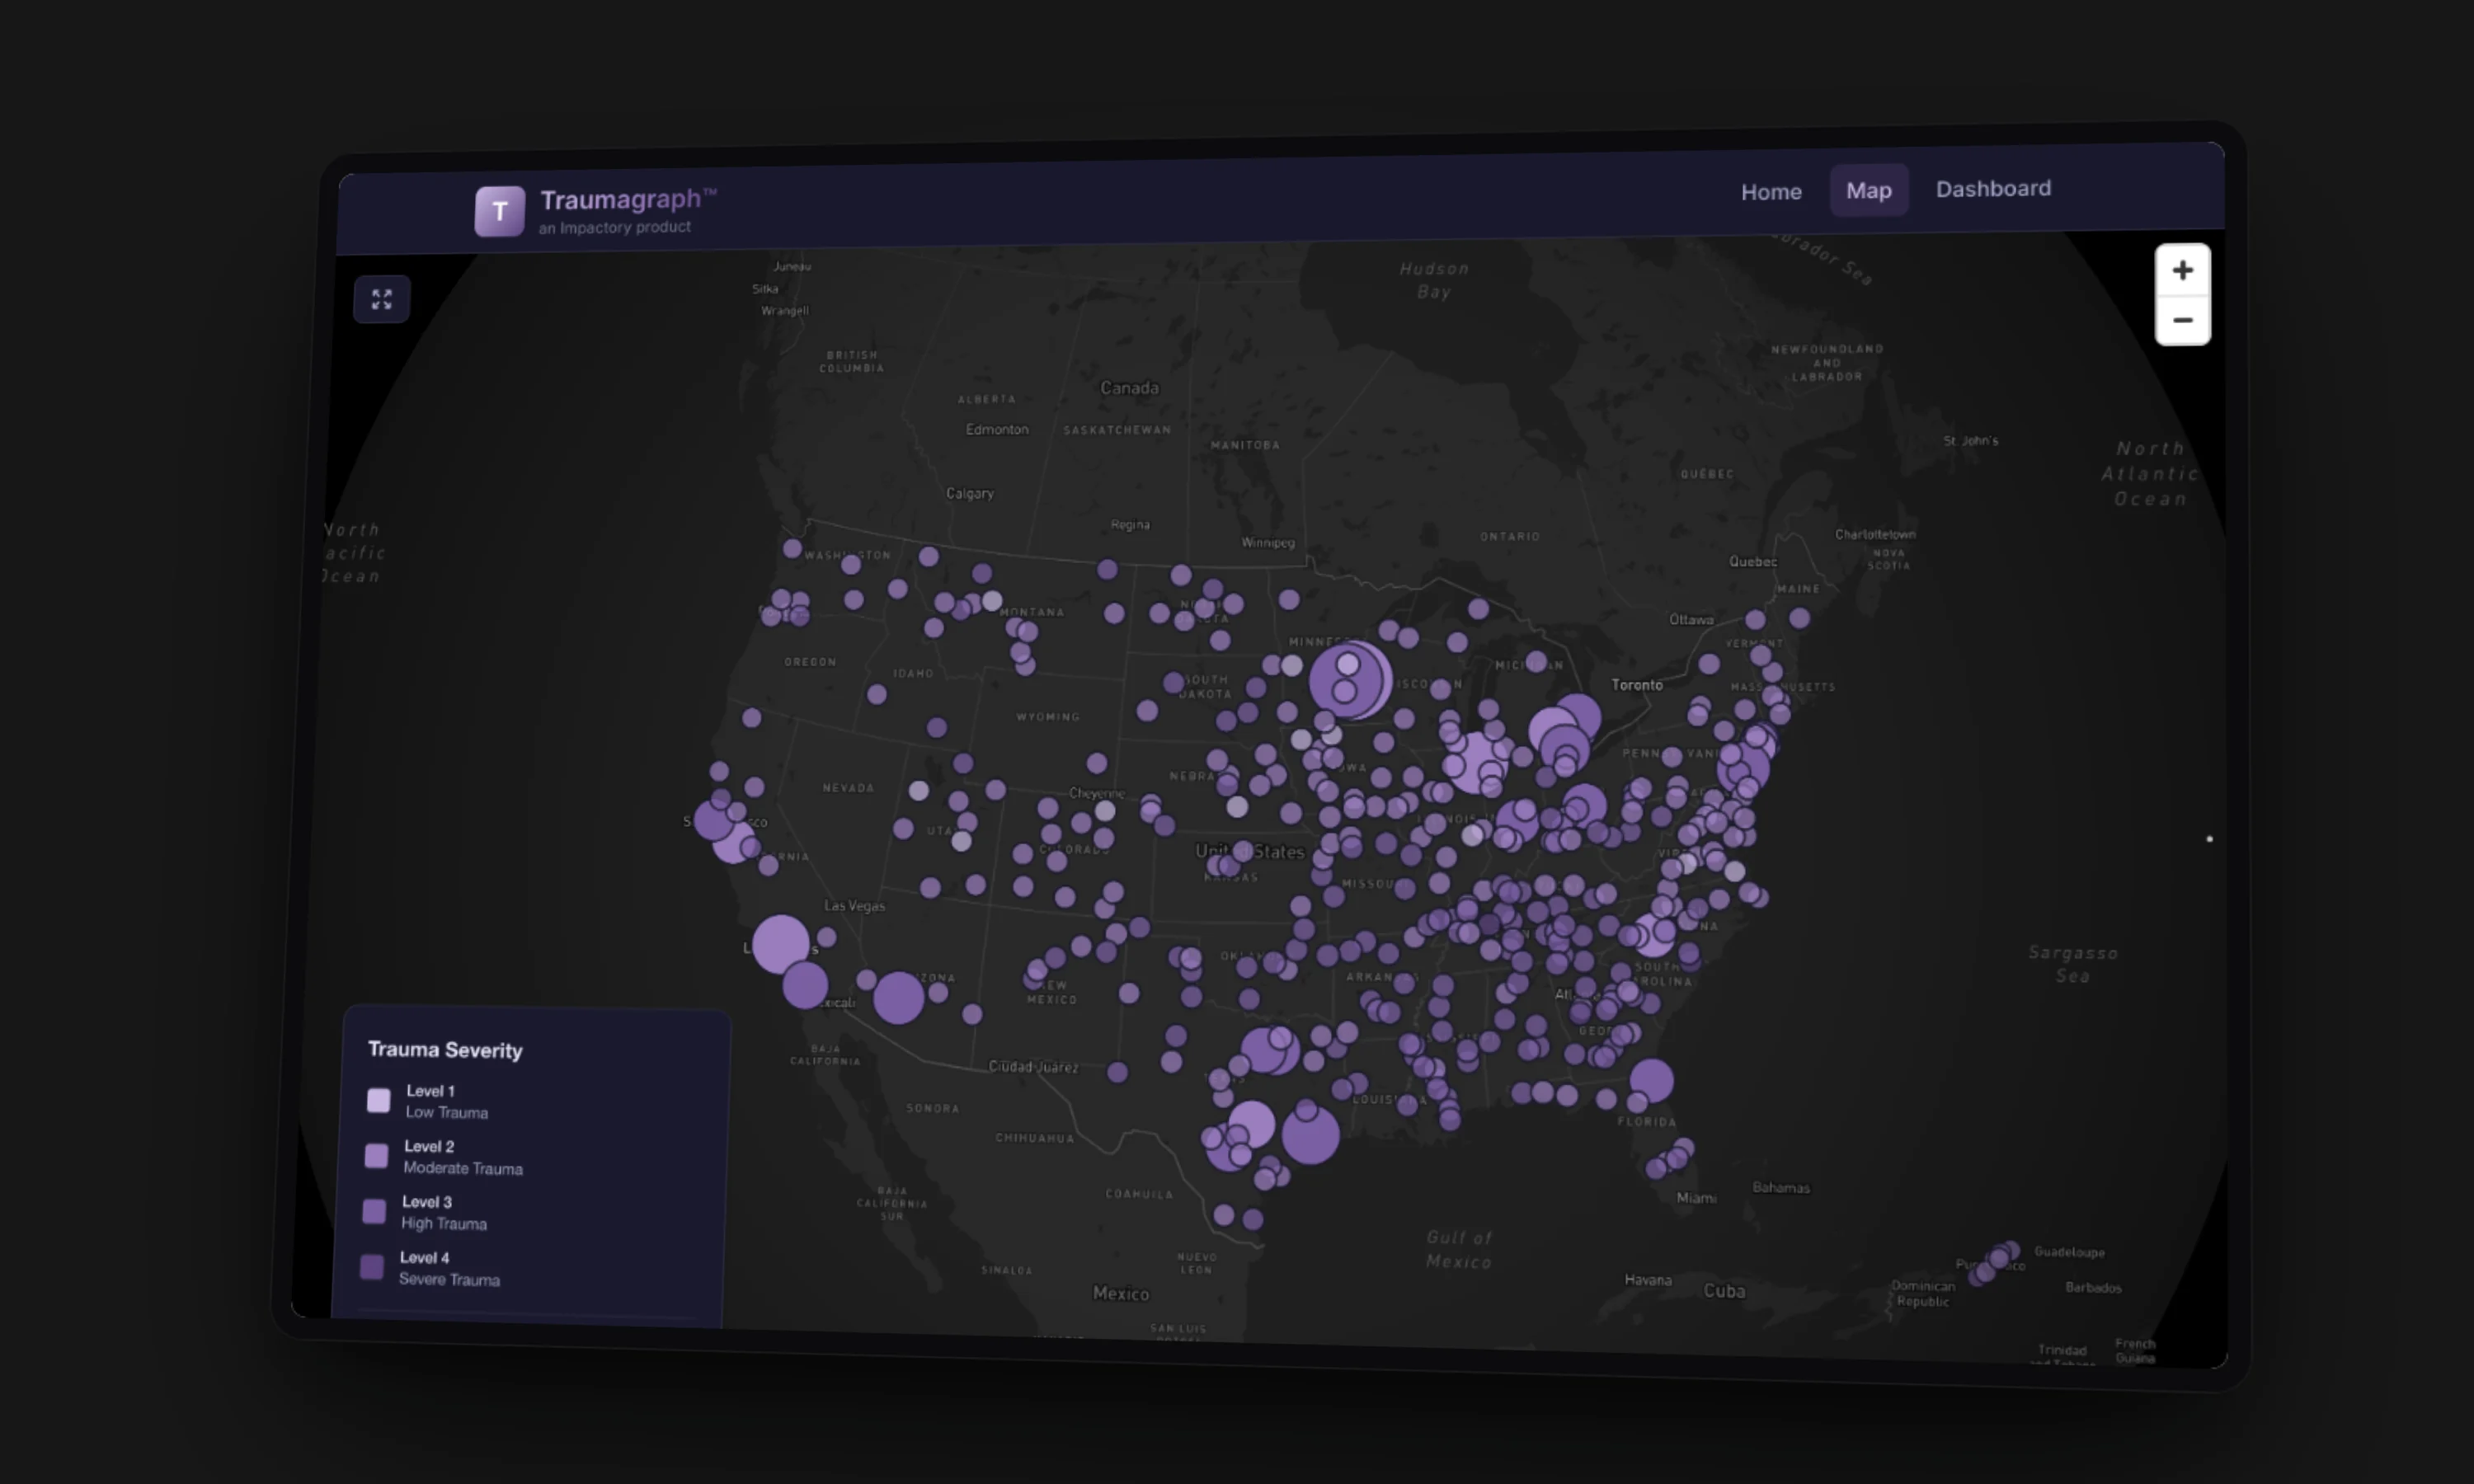Click the 'High Trauma' legend label
The image size is (2474, 1484).
coord(444,1223)
